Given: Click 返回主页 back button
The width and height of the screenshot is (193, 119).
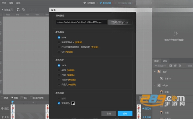Looking at the screenshot, I should tap(7, 10).
